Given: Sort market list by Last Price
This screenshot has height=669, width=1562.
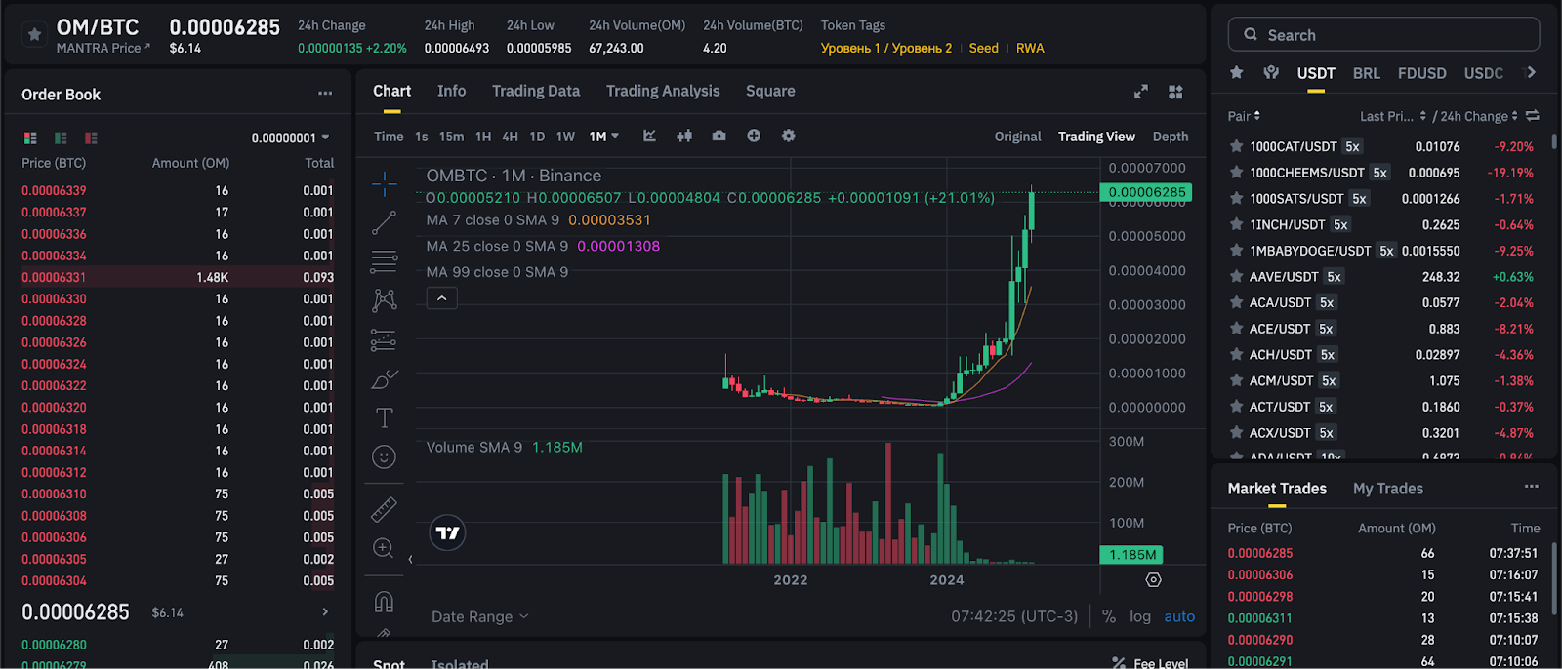Looking at the screenshot, I should [x=1393, y=116].
